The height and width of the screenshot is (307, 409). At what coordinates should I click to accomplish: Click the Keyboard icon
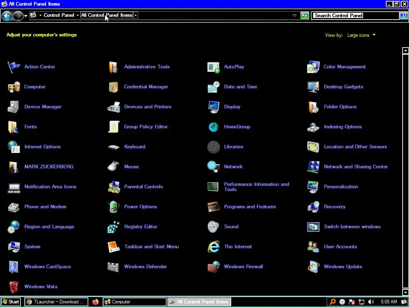point(113,147)
